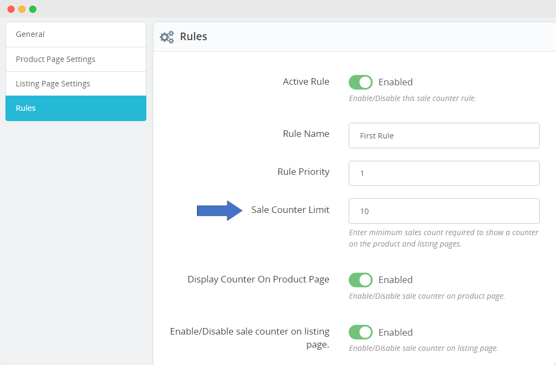Click into the Rule Name text field
Screen dimensions: 556x365
pos(443,136)
